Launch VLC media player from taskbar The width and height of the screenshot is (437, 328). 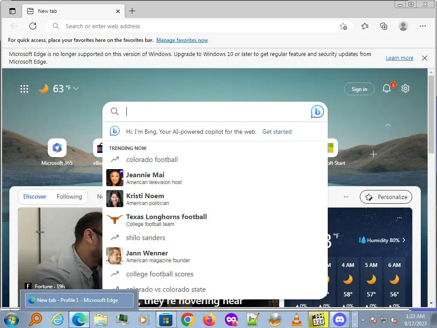297,319
